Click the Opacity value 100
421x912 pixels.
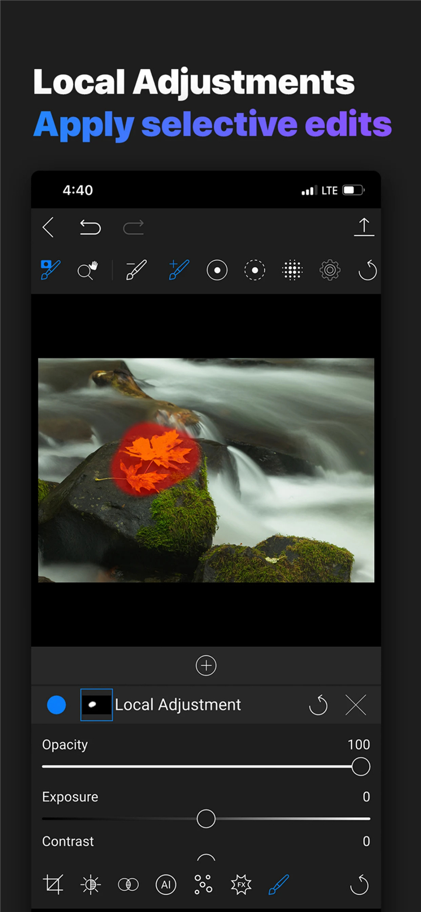[358, 744]
